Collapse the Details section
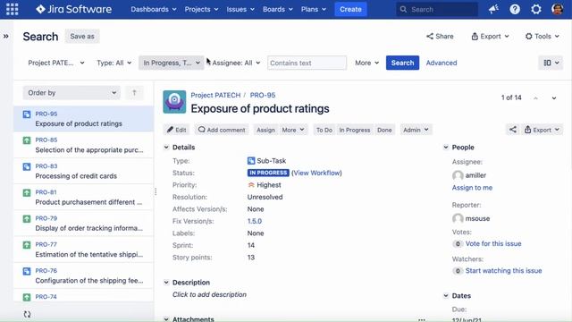This screenshot has height=322, width=572. click(166, 147)
